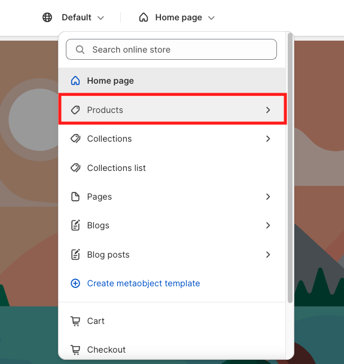
Task: Select Collections list template
Action: coord(172,167)
